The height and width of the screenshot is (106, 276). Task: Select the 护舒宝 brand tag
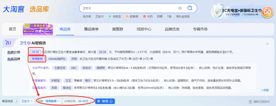click(55, 81)
